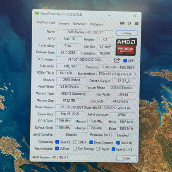Click the DirectX Support value 12 (12_1)
Screen dimensions: 172x172
[x=124, y=81]
